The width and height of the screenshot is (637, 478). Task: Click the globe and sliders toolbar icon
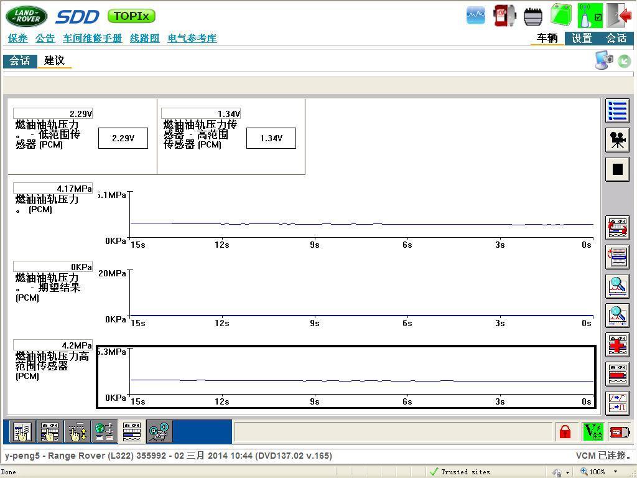105,431
